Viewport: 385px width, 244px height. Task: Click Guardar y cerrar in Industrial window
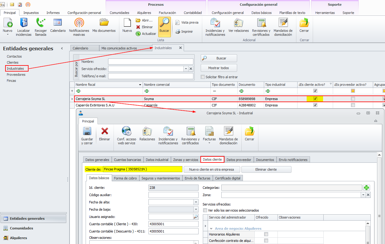(87, 136)
